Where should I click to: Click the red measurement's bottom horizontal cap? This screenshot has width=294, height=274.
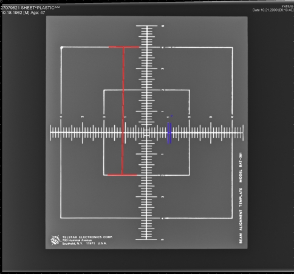pyautogui.click(x=122, y=175)
